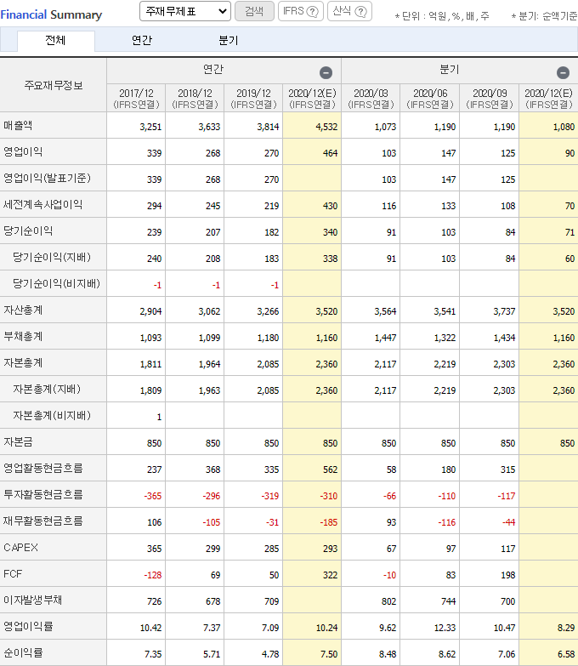Screen dimensions: 578x666
Task: Click the 주요재무정보 header cell
Action: click(54, 85)
